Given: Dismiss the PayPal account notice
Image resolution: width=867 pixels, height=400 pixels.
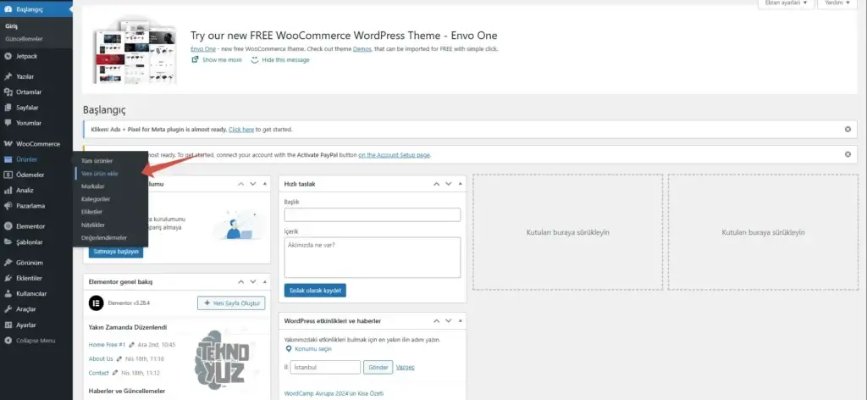Looking at the screenshot, I should (x=848, y=154).
